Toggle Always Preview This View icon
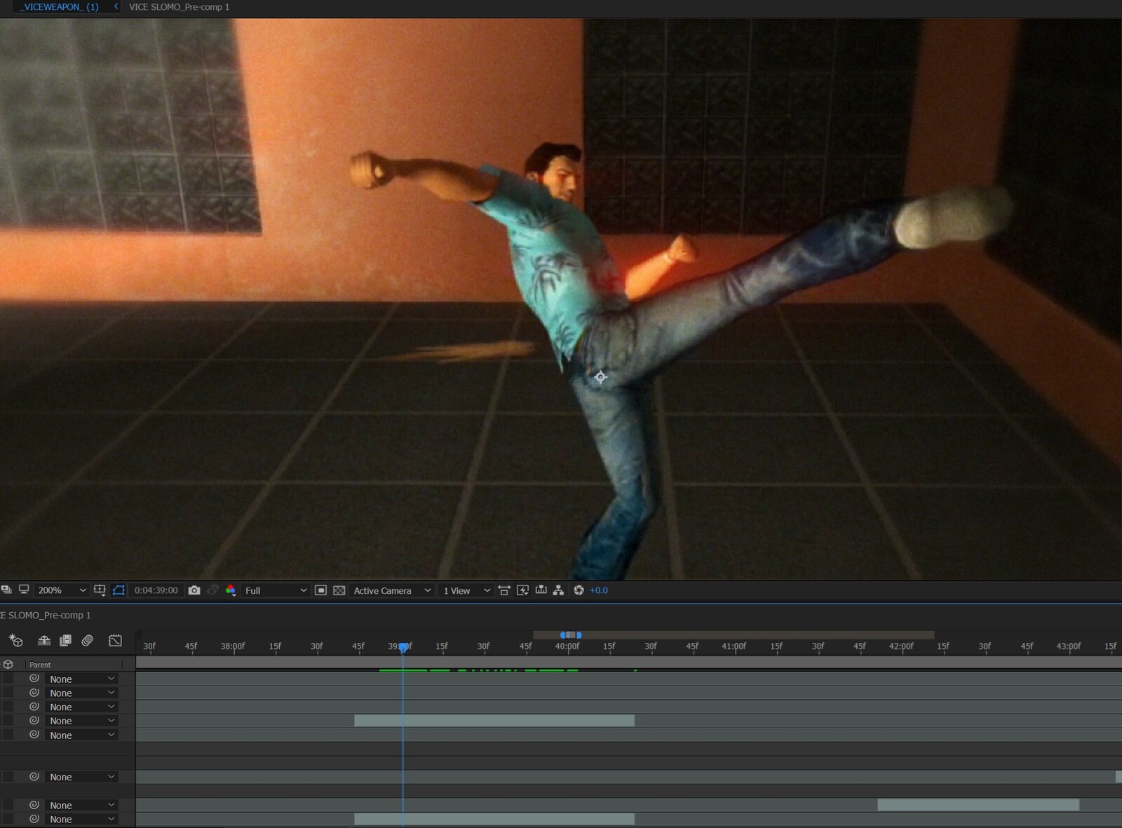This screenshot has height=828, width=1122. click(6, 590)
